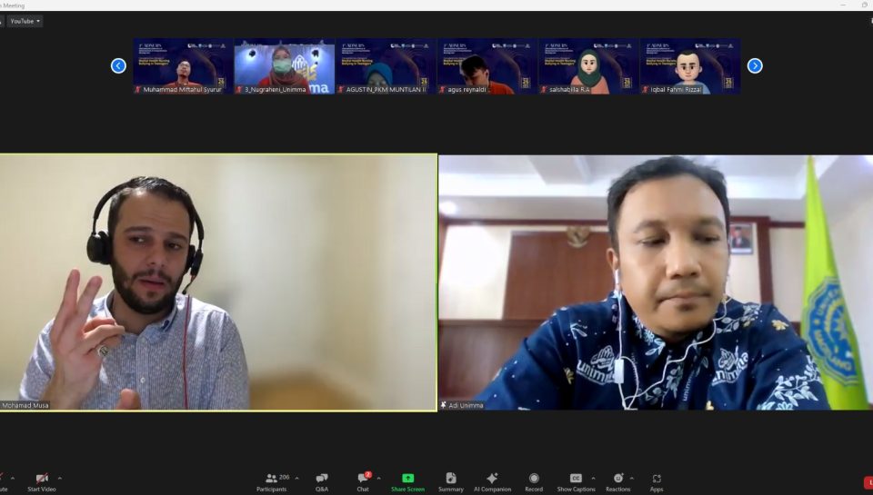Go to next page of participant thumbnails
873x495 pixels.
755,65
